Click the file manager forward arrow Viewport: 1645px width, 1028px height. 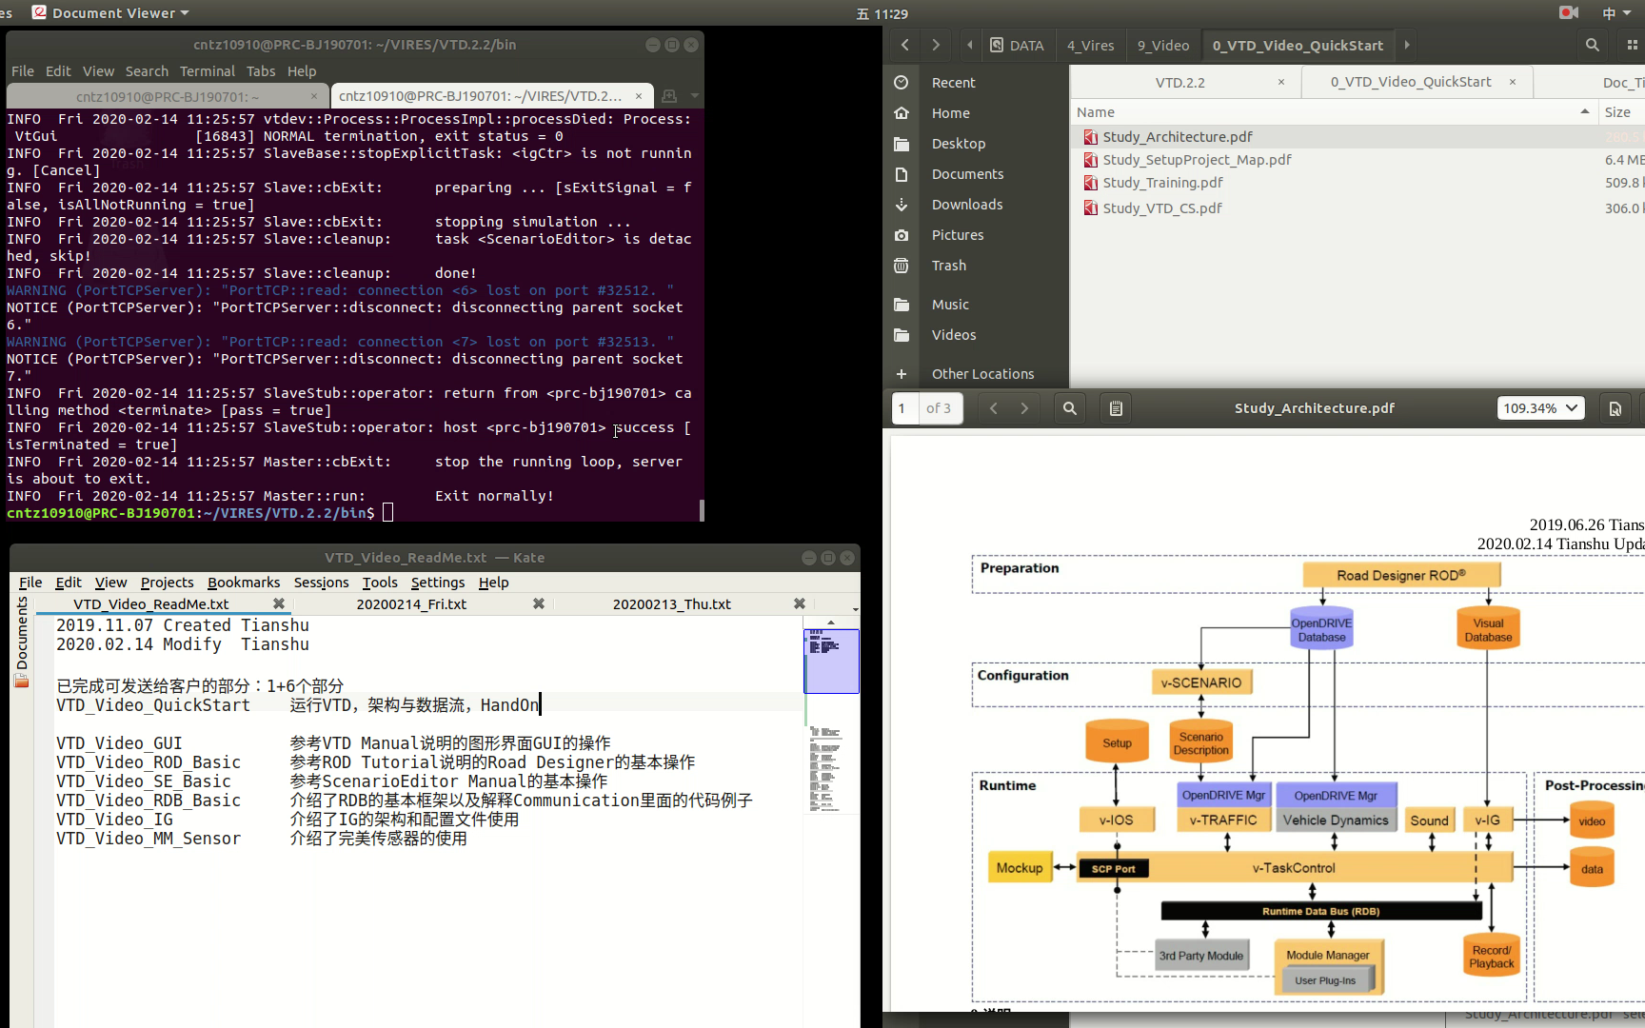[936, 45]
